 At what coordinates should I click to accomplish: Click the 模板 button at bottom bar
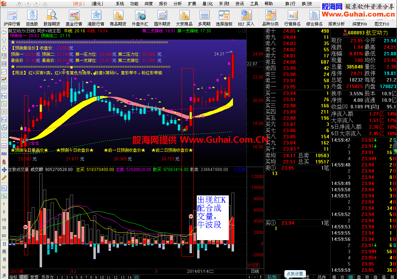click(x=23, y=277)
